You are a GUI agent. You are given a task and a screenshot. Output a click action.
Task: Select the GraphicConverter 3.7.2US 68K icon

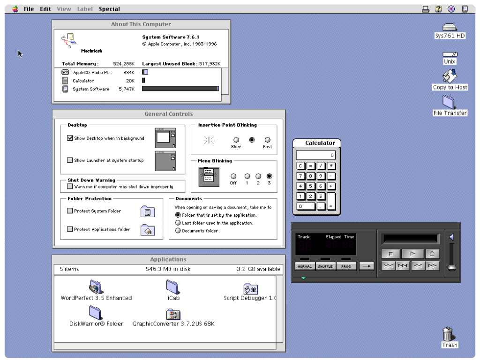(x=173, y=315)
